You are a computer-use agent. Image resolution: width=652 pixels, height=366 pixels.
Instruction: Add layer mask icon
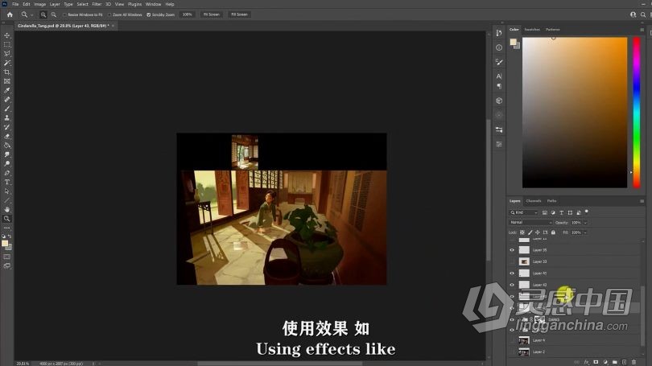pos(596,362)
